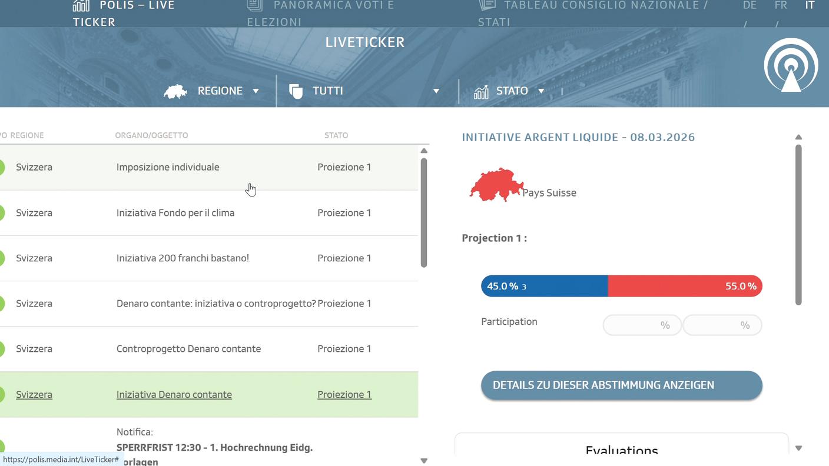Select the Imposizione individuale row
This screenshot has width=829, height=466.
168,167
